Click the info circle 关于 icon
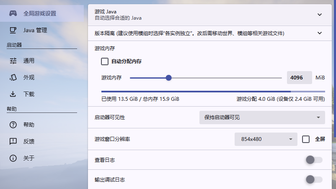The image size is (336, 189). (x=13, y=158)
